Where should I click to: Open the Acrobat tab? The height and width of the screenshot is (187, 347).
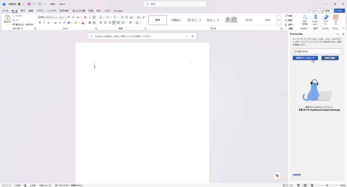point(118,11)
